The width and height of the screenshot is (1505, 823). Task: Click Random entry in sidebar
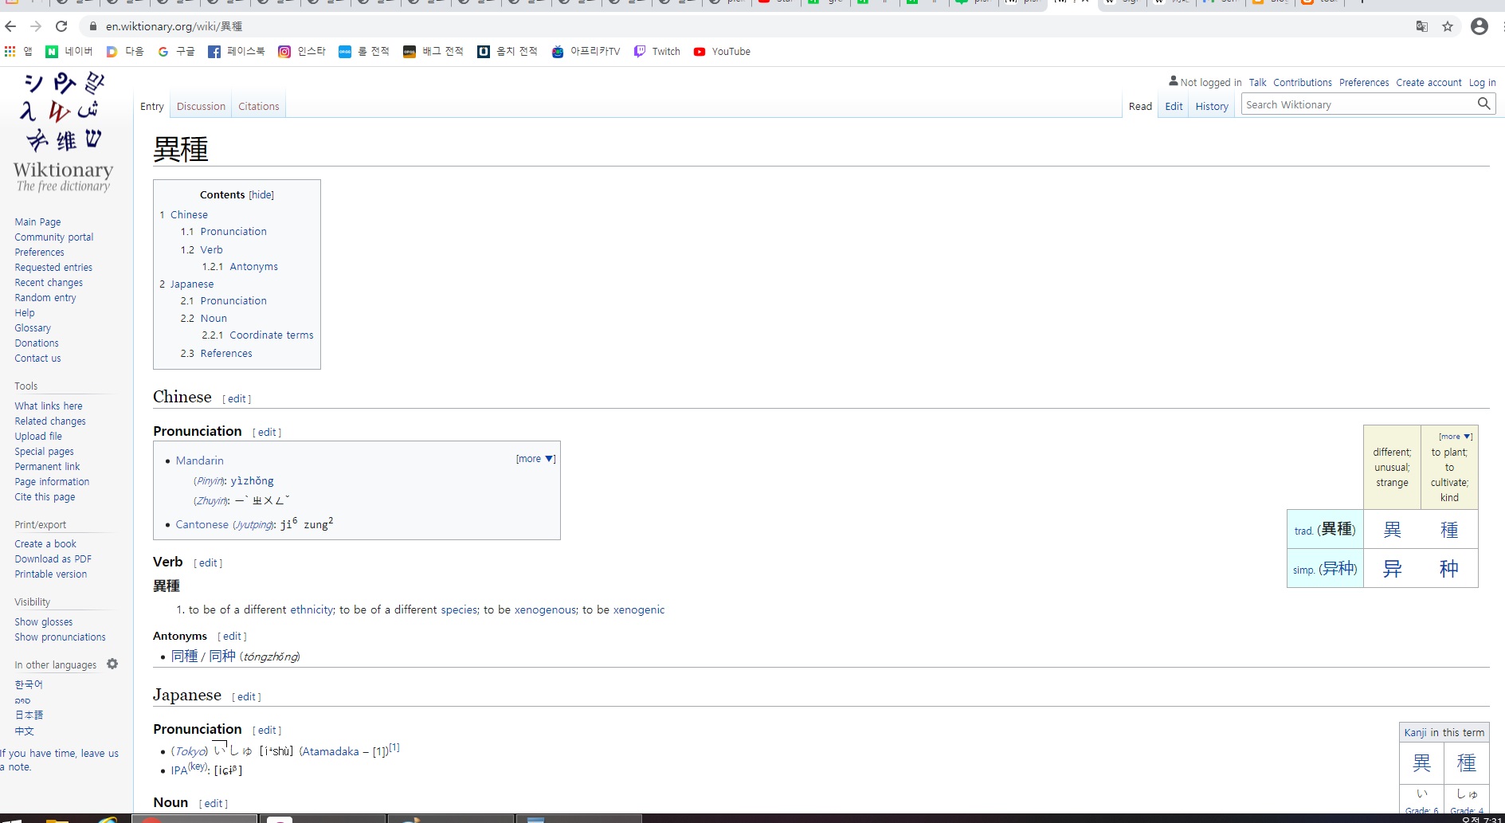point(45,298)
